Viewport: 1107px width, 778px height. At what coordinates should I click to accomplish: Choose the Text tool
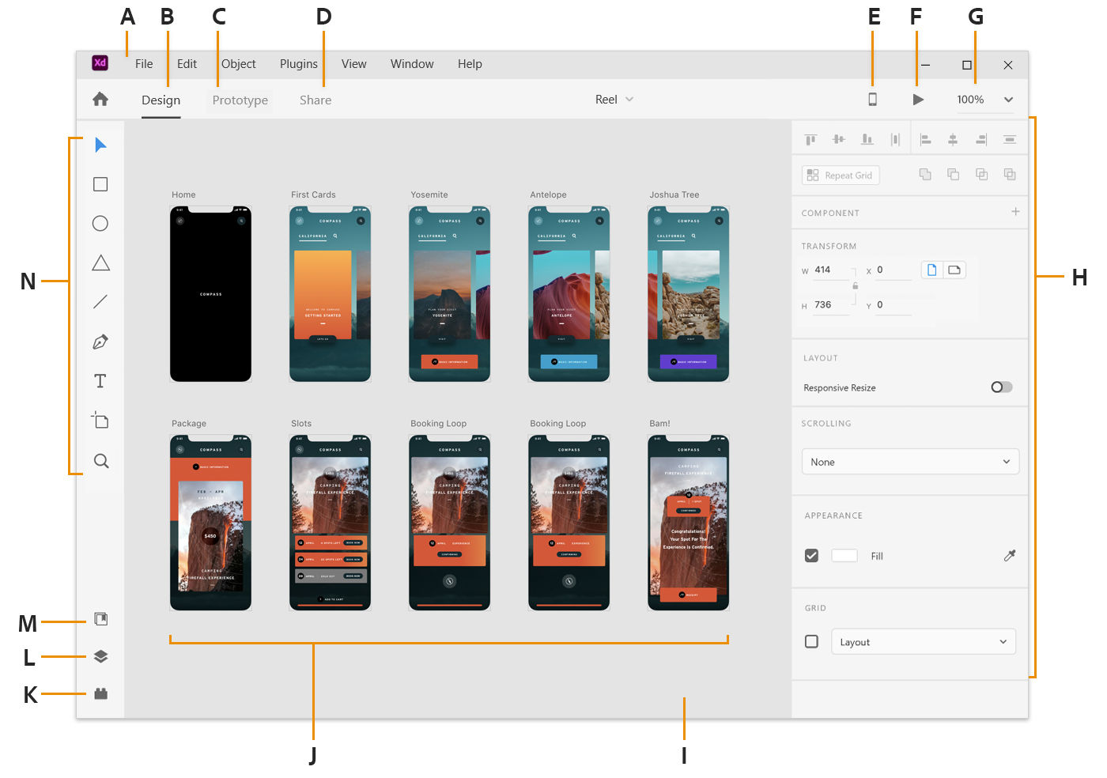tap(100, 380)
